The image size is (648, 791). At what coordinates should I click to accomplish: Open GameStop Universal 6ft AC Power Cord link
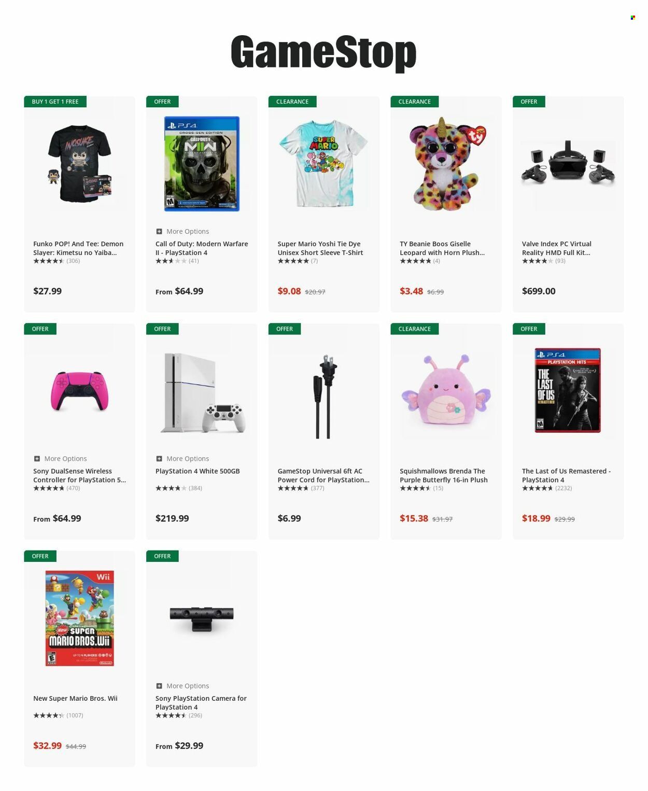323,475
